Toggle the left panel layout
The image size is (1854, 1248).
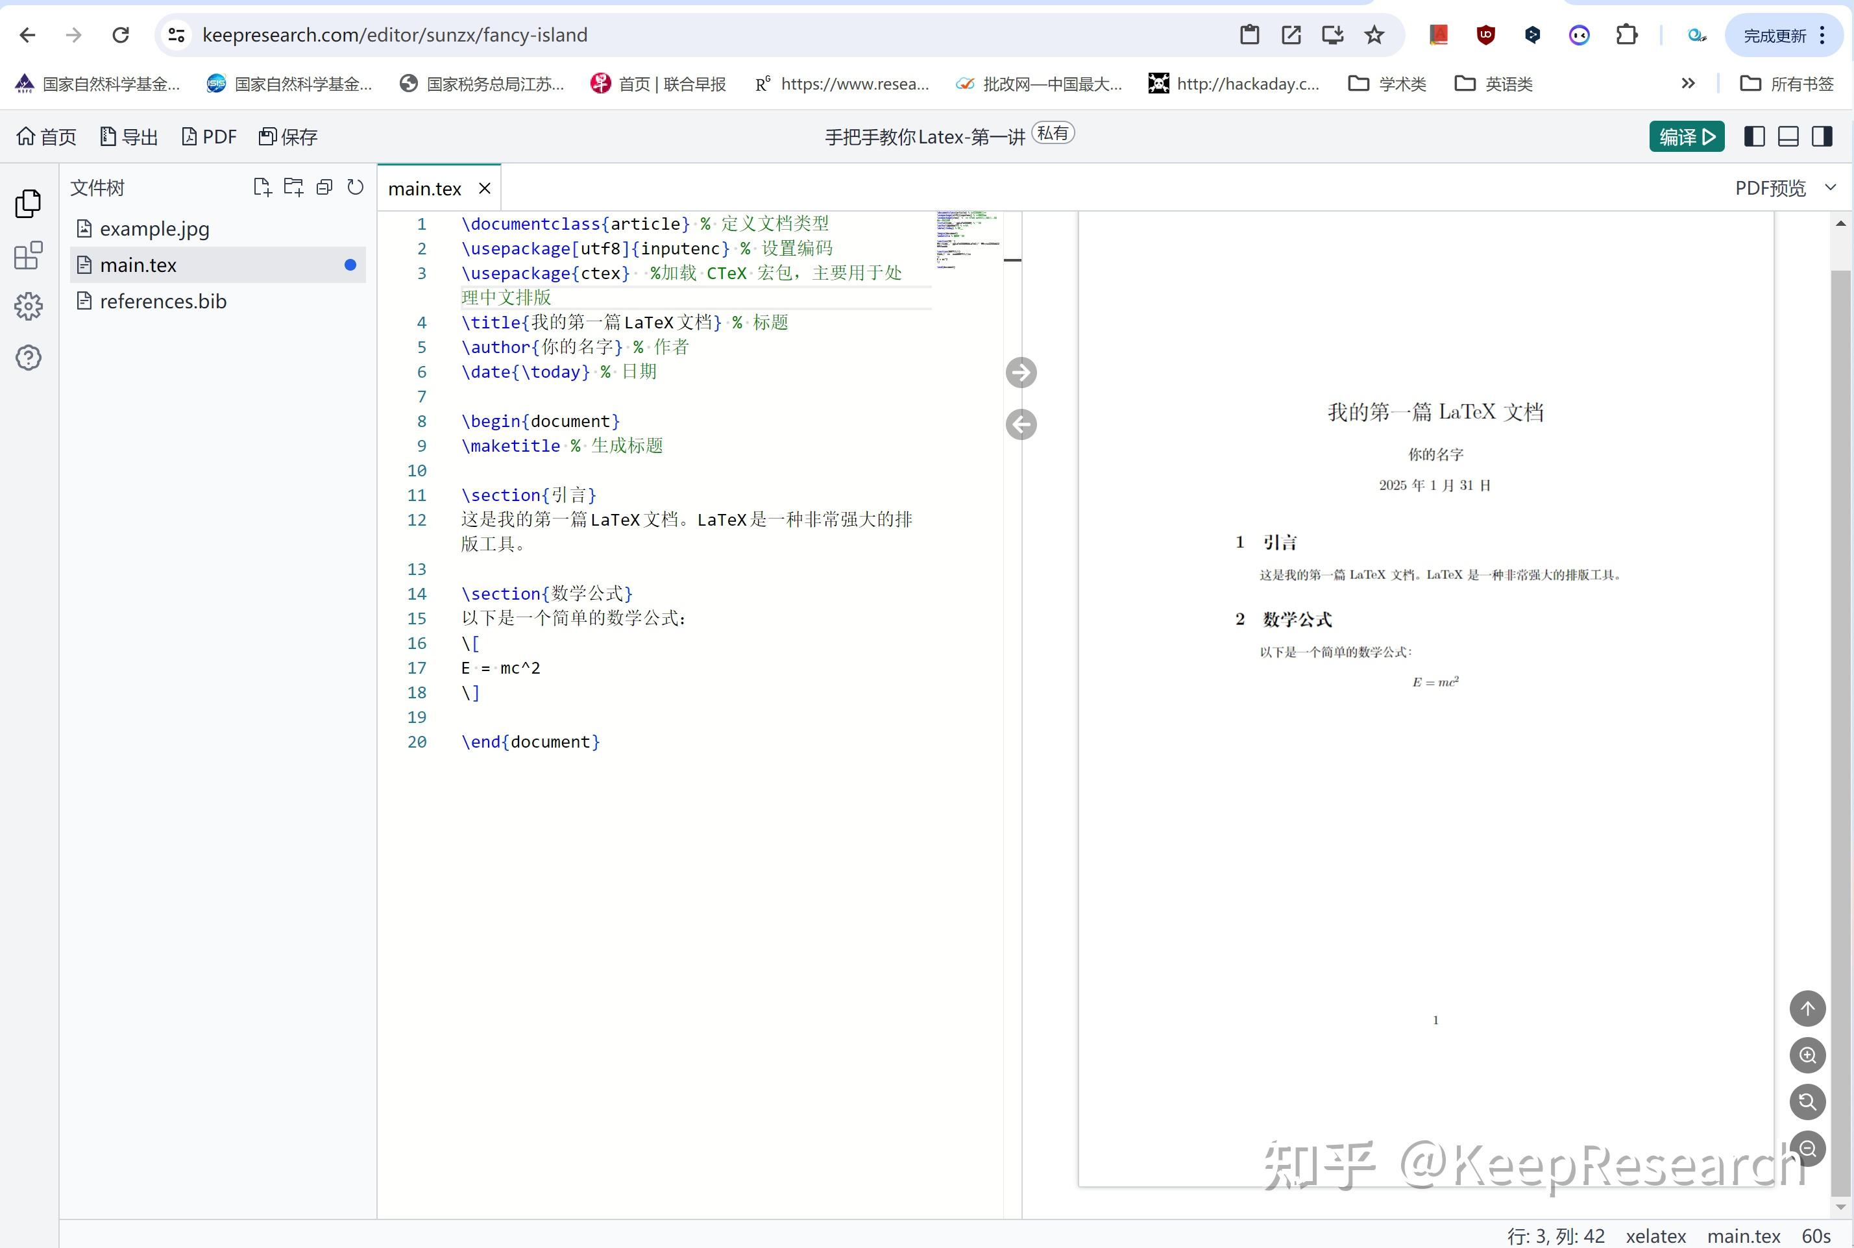1754,137
